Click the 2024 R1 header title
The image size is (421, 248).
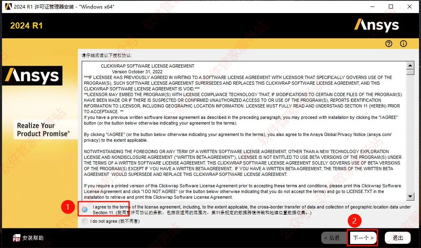pyautogui.click(x=26, y=26)
